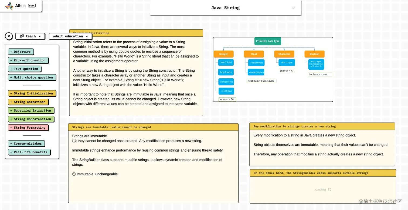Click the Boolean node in the diagram
Screen dimensions: 408x210
(314, 54)
